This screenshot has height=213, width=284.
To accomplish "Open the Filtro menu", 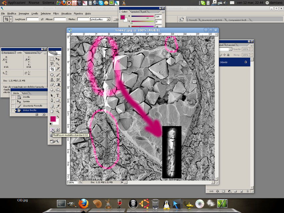I will [56, 14].
